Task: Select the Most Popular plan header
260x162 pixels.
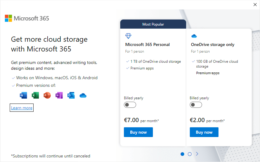Action: (x=153, y=24)
